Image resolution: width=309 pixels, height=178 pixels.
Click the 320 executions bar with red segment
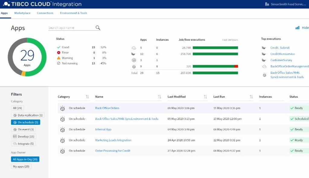[215, 66]
